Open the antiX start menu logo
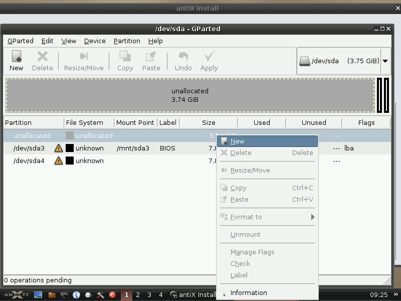 coord(17,294)
